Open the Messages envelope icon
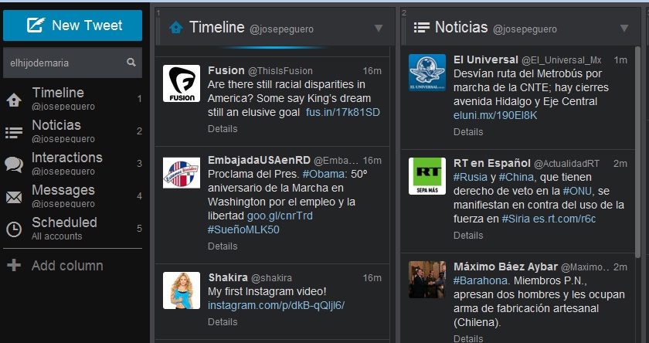 [14, 197]
